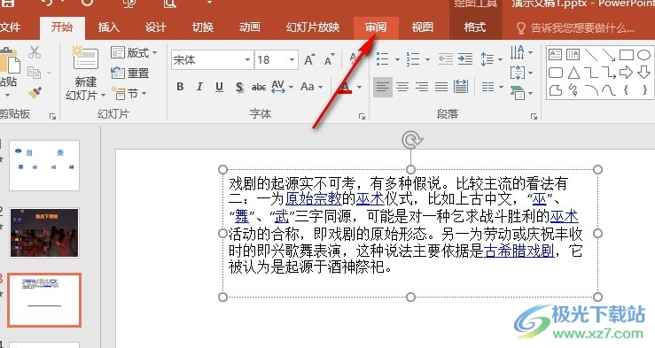The image size is (655, 348).
Task: Click the decrease indent icon
Action: tap(445, 59)
